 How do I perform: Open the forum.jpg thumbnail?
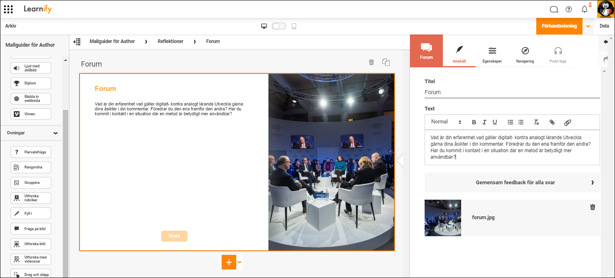443,218
